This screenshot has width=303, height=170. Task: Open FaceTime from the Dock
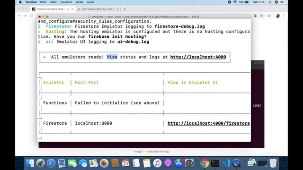72,163
